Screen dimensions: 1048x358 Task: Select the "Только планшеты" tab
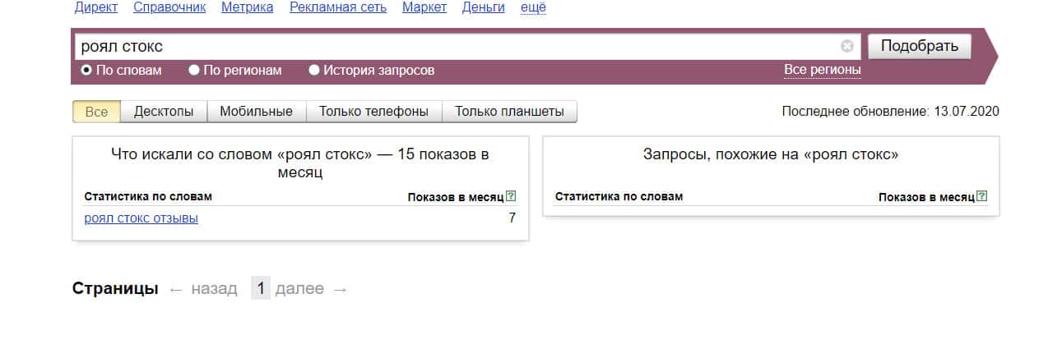(509, 112)
